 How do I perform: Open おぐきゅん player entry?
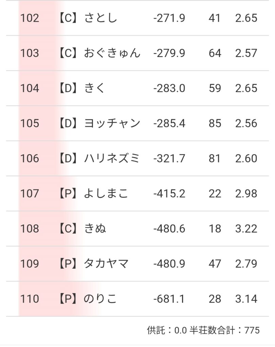pyautogui.click(x=112, y=53)
